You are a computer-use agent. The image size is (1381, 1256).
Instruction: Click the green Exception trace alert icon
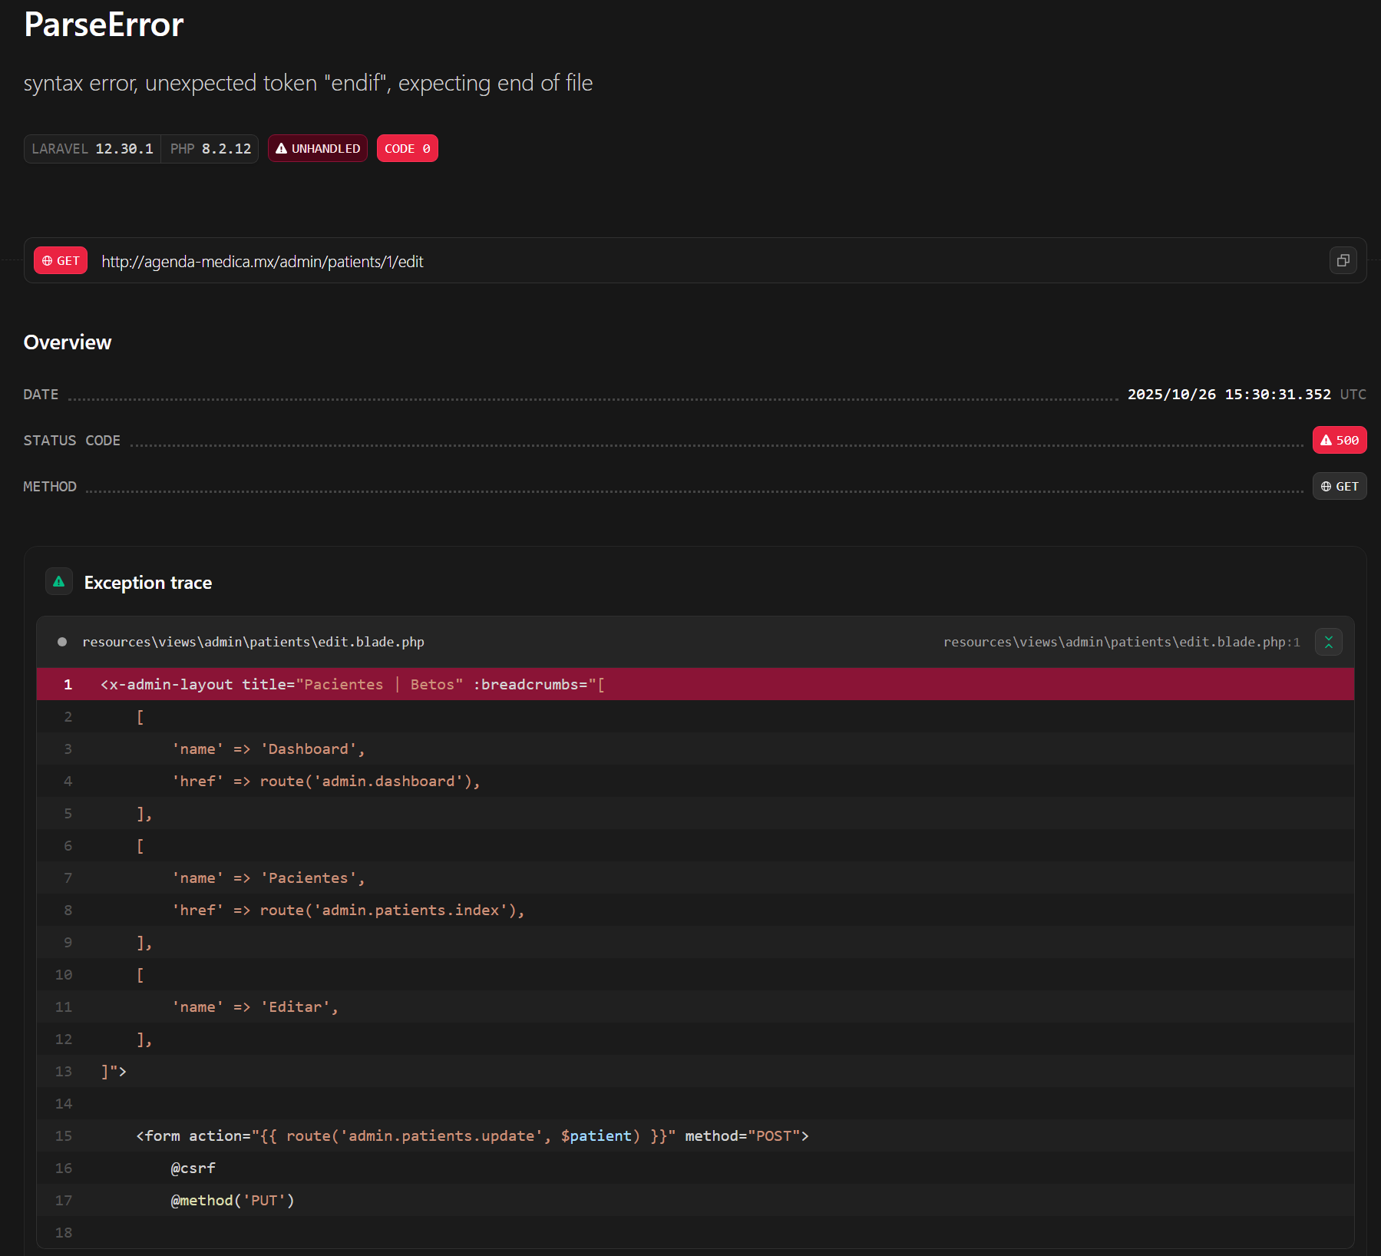[x=59, y=582]
